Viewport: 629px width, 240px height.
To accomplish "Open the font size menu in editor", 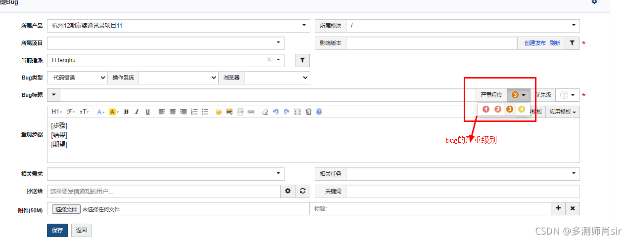I will (x=85, y=112).
